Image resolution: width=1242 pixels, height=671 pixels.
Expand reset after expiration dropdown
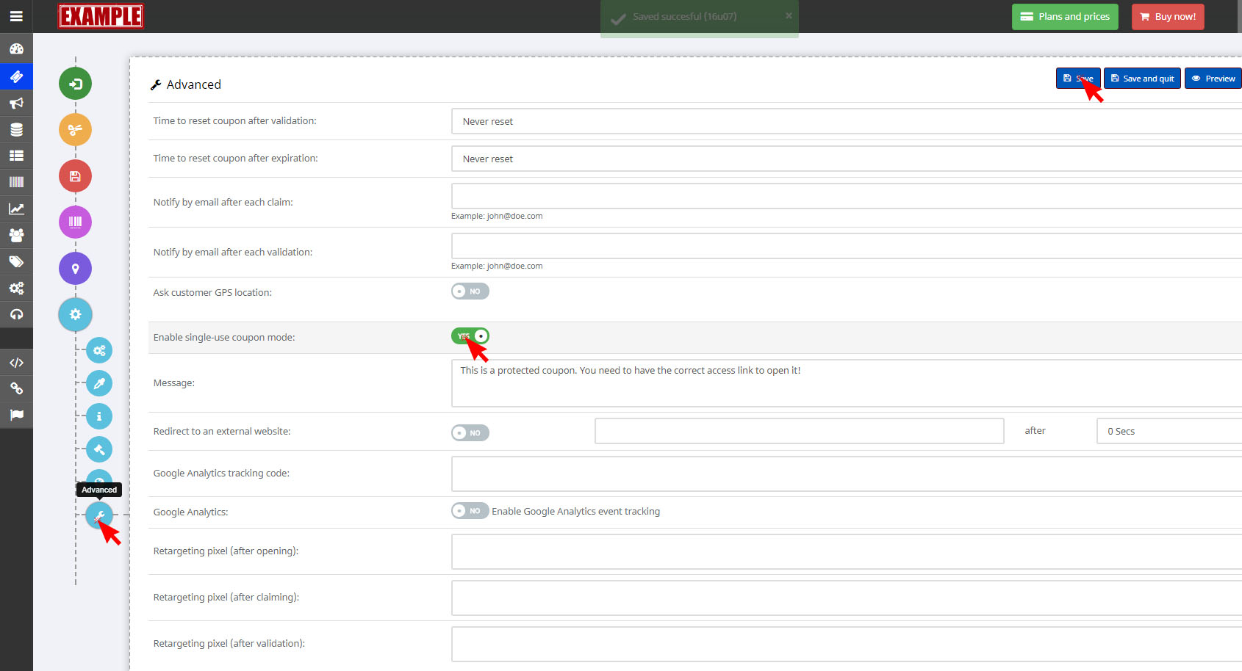[x=845, y=159]
